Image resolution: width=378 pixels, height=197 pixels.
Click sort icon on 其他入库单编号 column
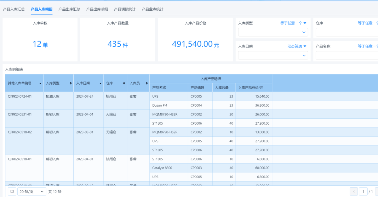(40, 83)
